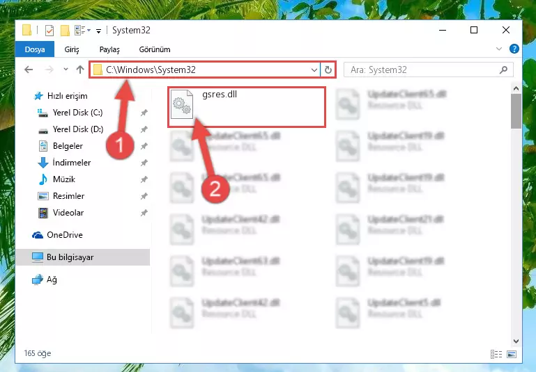Image resolution: width=536 pixels, height=372 pixels.
Task: Open Customize Quick Access Toolbar dropdown
Action: pyautogui.click(x=98, y=31)
